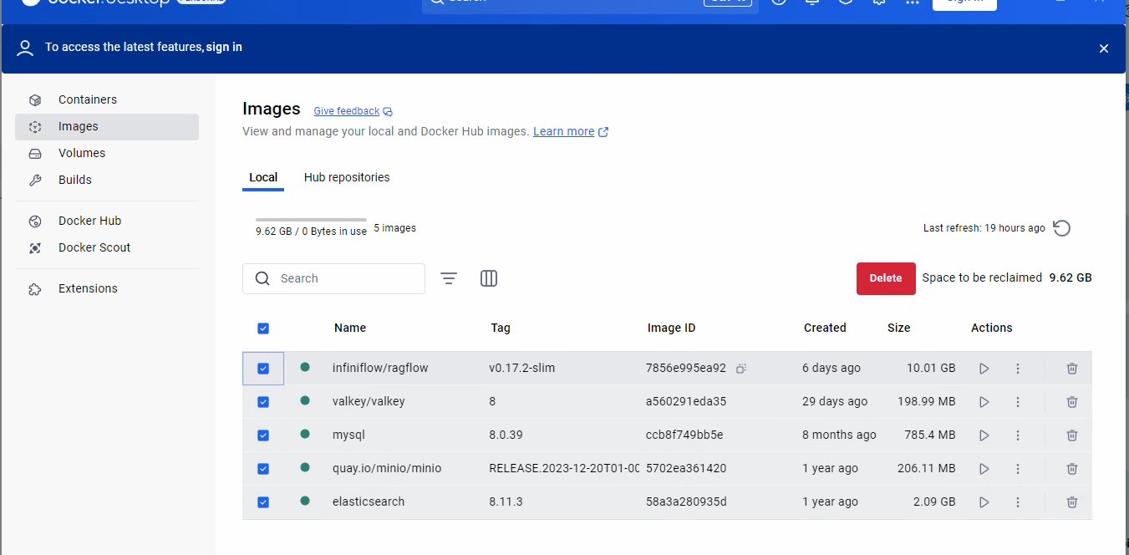This screenshot has height=555, width=1129.
Task: Copy the ragflow image ID 7856e995ea92
Action: point(741,369)
